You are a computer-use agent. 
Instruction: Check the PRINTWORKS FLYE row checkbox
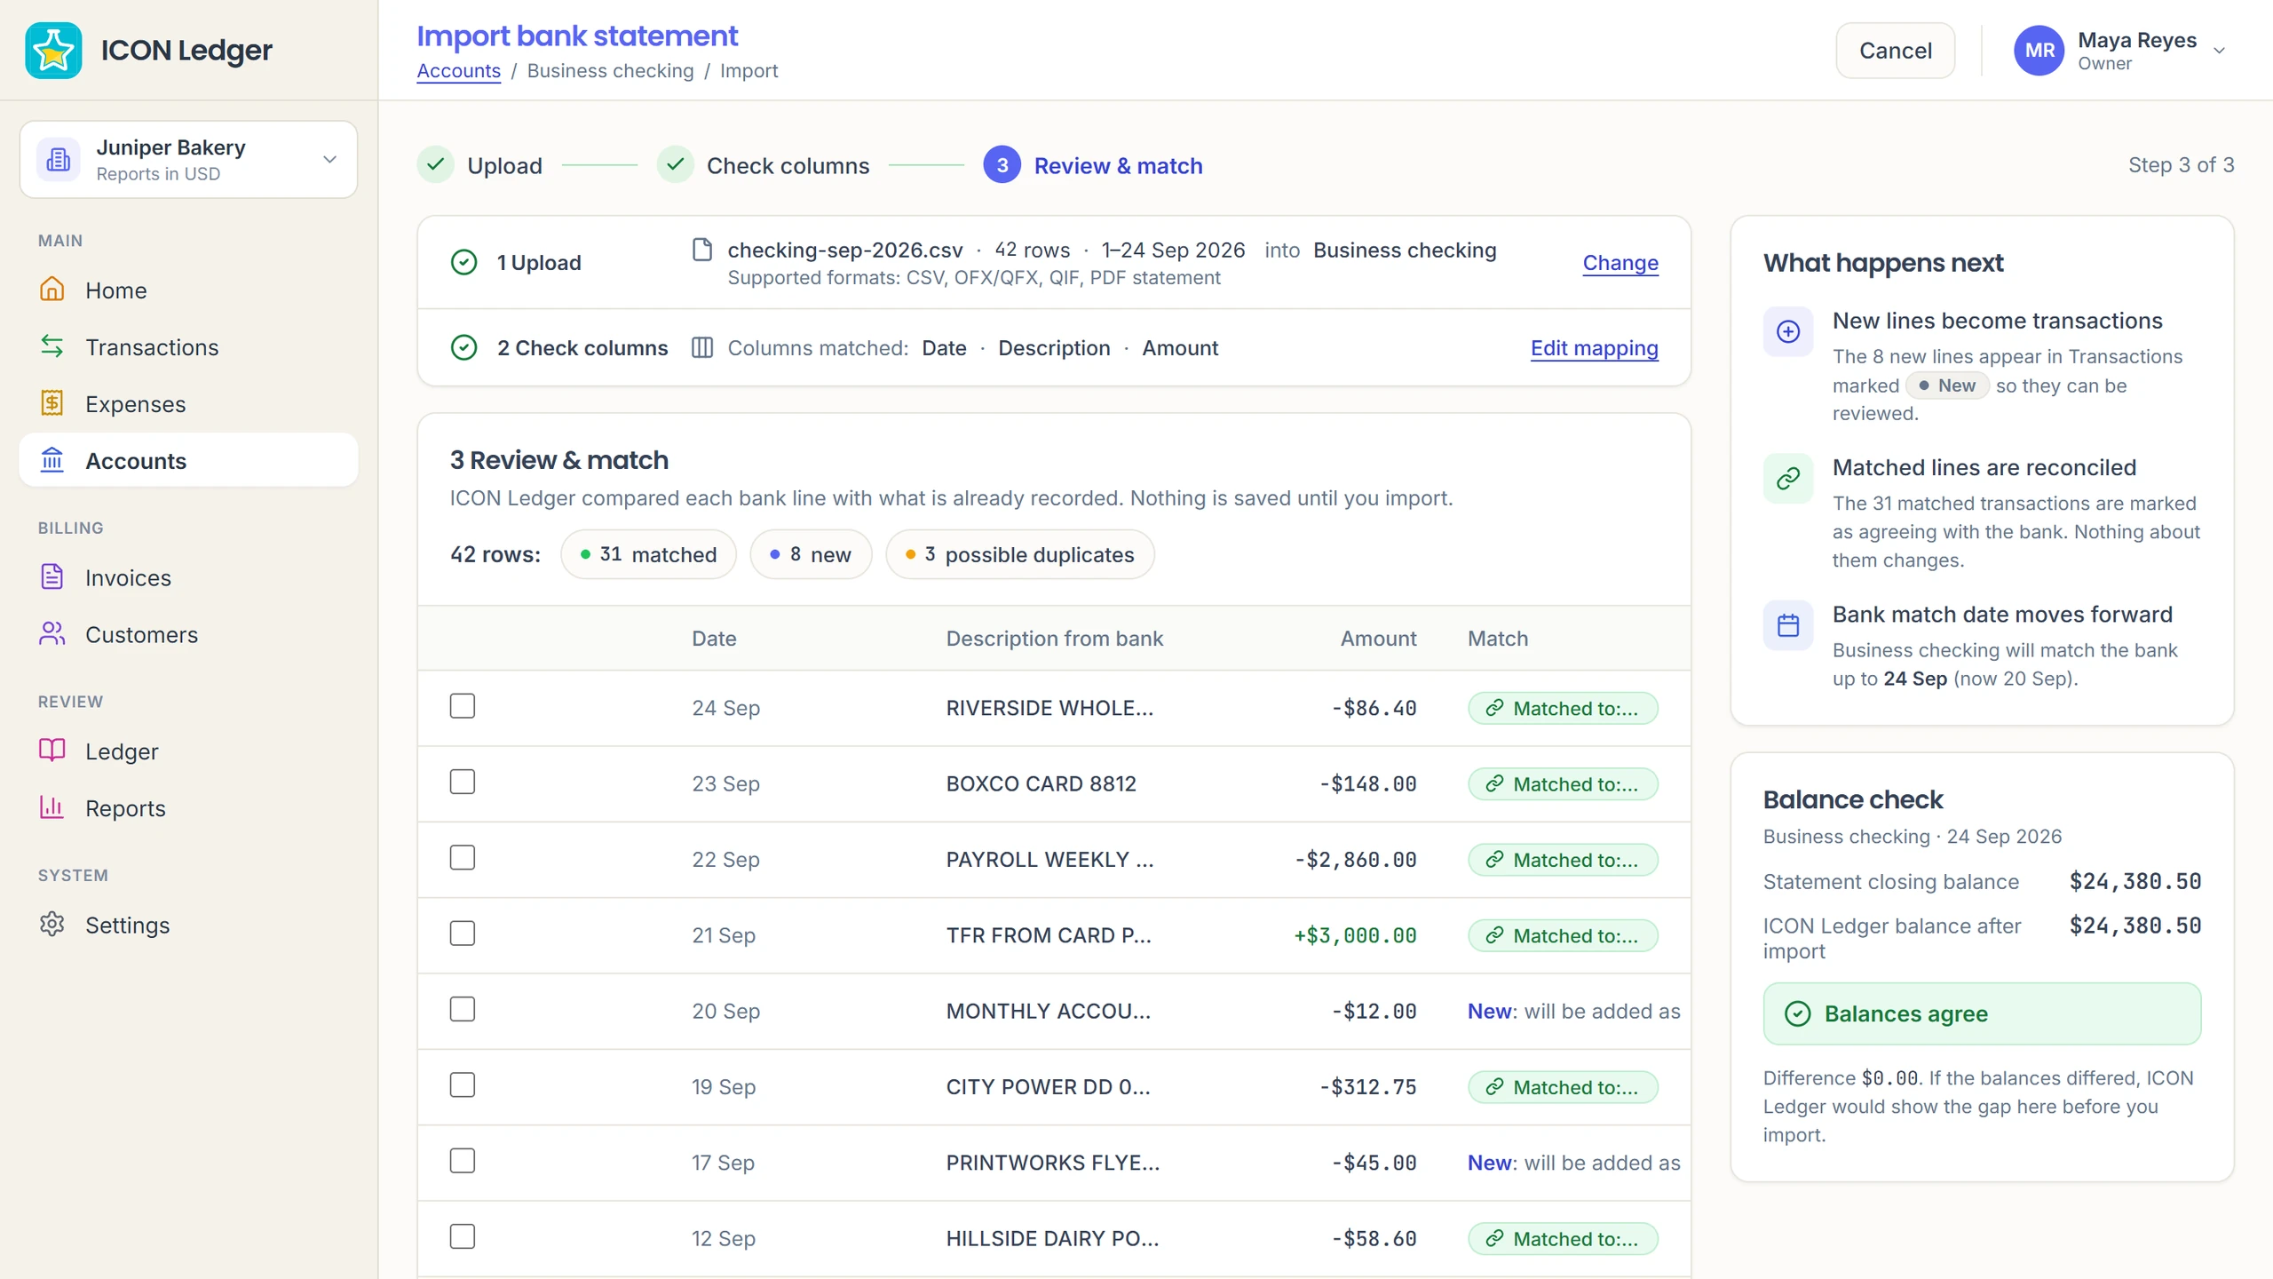point(463,1161)
